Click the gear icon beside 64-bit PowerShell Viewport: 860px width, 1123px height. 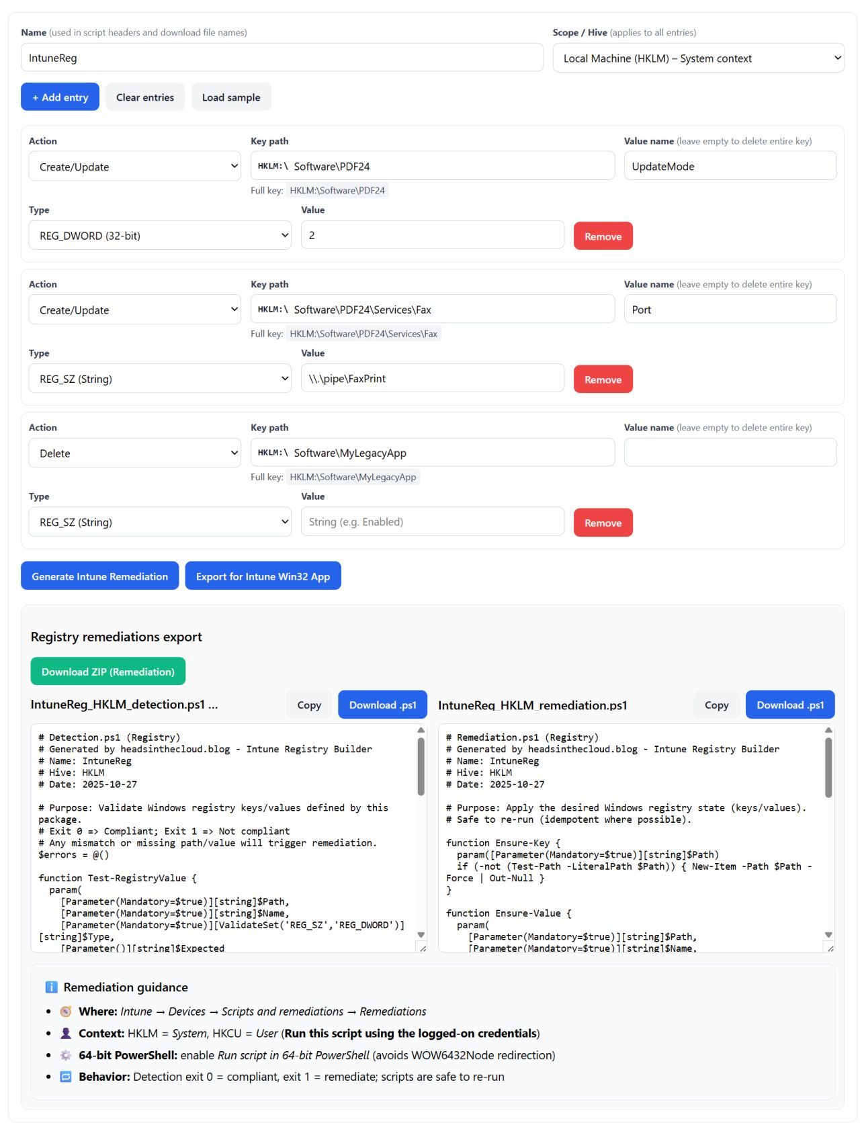pos(65,1055)
